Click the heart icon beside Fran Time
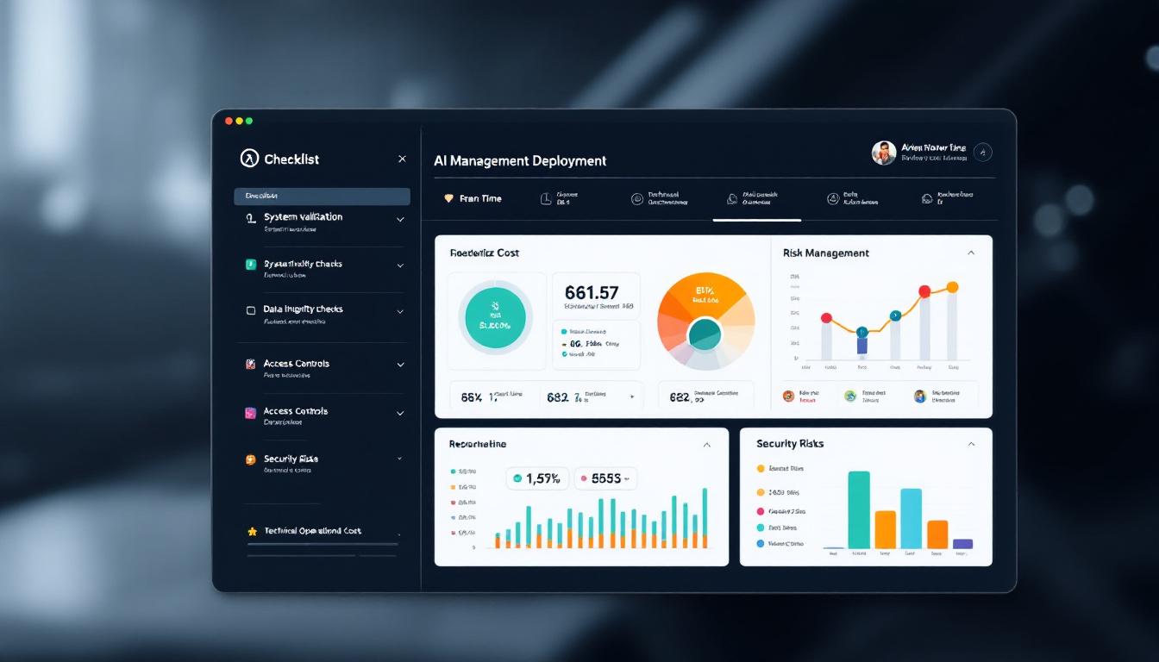Screen dimensions: 1159x662 point(448,198)
